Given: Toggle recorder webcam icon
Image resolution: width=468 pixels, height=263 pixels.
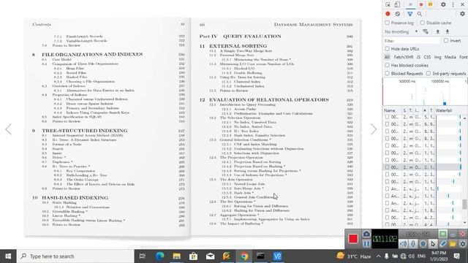Looking at the screenshot, I should [x=423, y=243].
